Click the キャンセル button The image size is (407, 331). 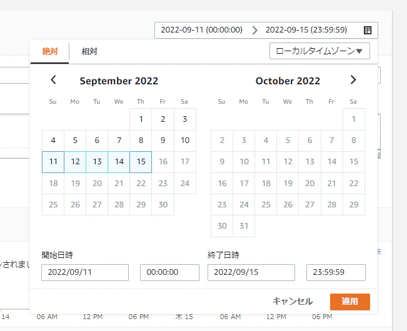click(293, 302)
